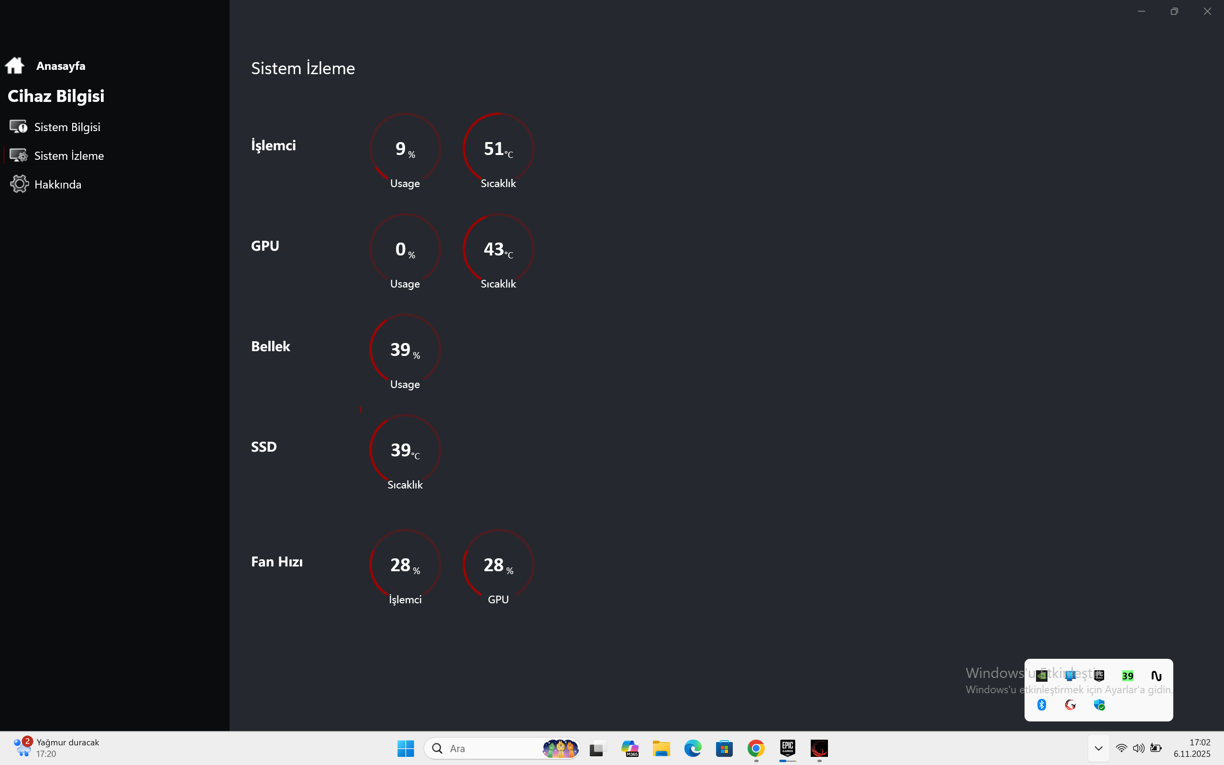Click the Cihaz Bilgisi sidebar heading
This screenshot has width=1224, height=765.
point(56,96)
